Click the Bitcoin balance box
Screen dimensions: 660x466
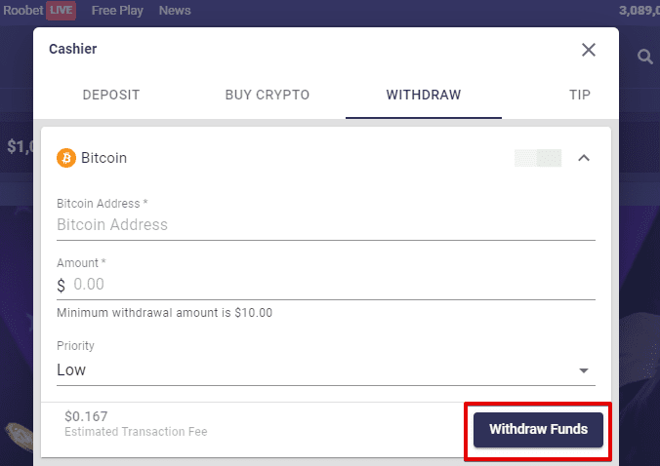pyautogui.click(x=538, y=157)
